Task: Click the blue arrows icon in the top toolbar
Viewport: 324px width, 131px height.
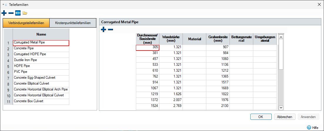Action: 18,13
